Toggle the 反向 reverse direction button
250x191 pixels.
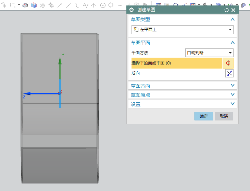tap(229, 73)
